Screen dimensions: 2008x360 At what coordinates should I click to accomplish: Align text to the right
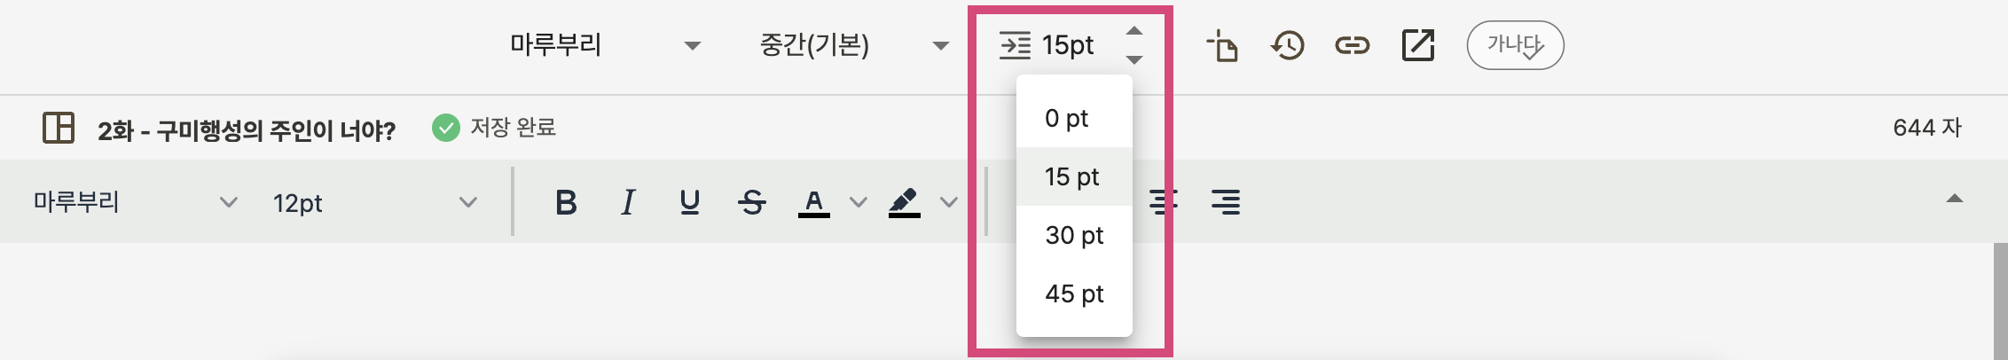(x=1226, y=202)
